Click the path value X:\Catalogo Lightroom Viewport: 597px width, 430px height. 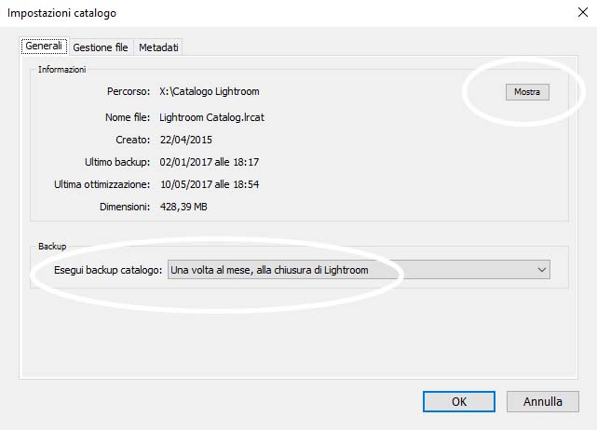(x=210, y=92)
